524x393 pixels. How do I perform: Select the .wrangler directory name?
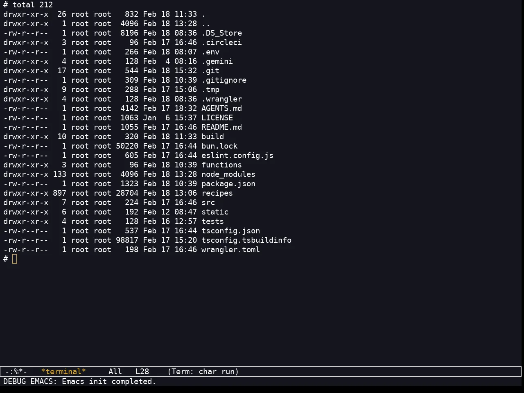(x=221, y=99)
